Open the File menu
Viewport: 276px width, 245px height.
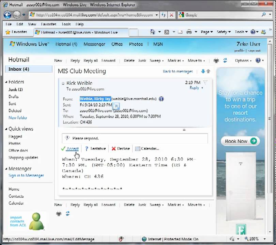point(9,24)
